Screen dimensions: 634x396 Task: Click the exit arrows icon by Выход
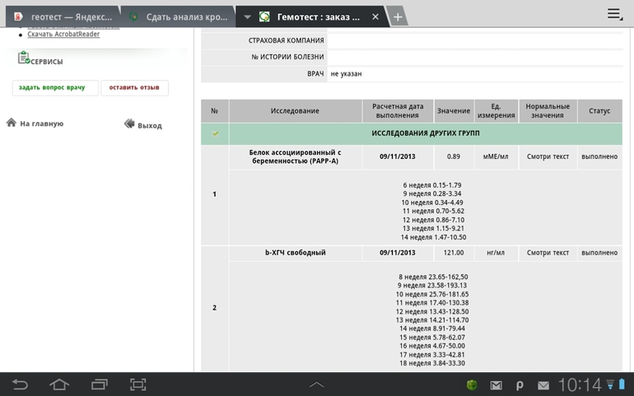[x=129, y=124]
